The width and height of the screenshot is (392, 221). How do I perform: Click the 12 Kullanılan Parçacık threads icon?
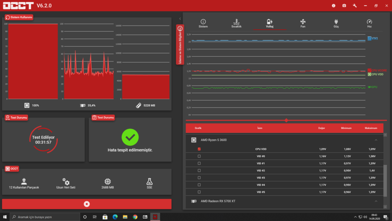[x=24, y=181]
